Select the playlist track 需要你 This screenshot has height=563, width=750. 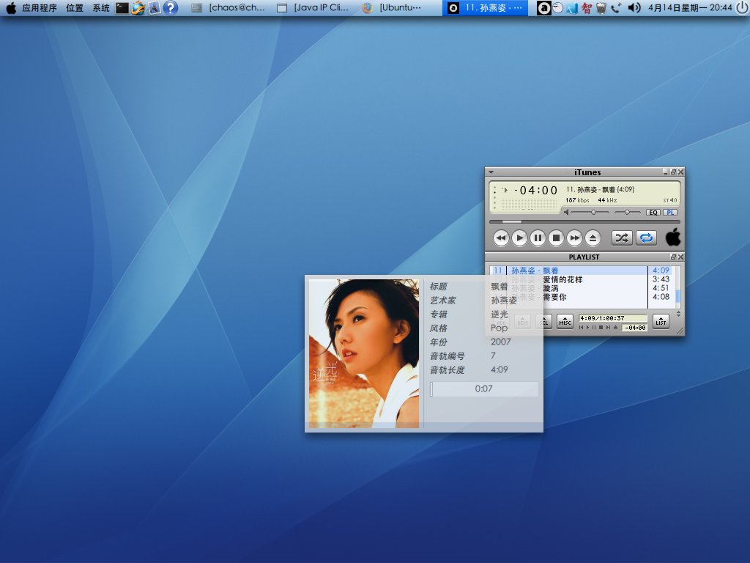pos(554,298)
